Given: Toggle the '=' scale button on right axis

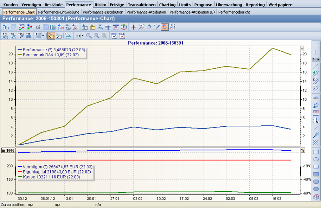Looking at the screenshot, I should coord(302,48).
